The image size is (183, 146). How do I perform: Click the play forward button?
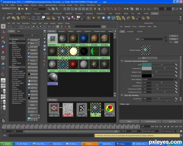pos(168,127)
